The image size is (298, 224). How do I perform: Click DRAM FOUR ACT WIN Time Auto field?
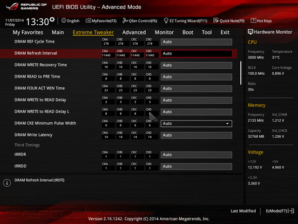pyautogui.click(x=196, y=89)
